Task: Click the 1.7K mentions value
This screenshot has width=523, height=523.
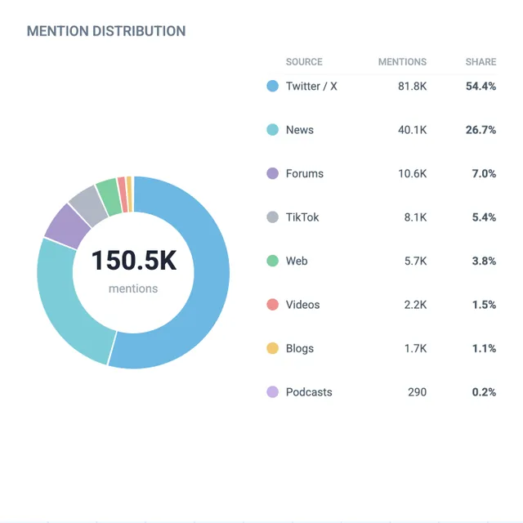Action: point(415,348)
